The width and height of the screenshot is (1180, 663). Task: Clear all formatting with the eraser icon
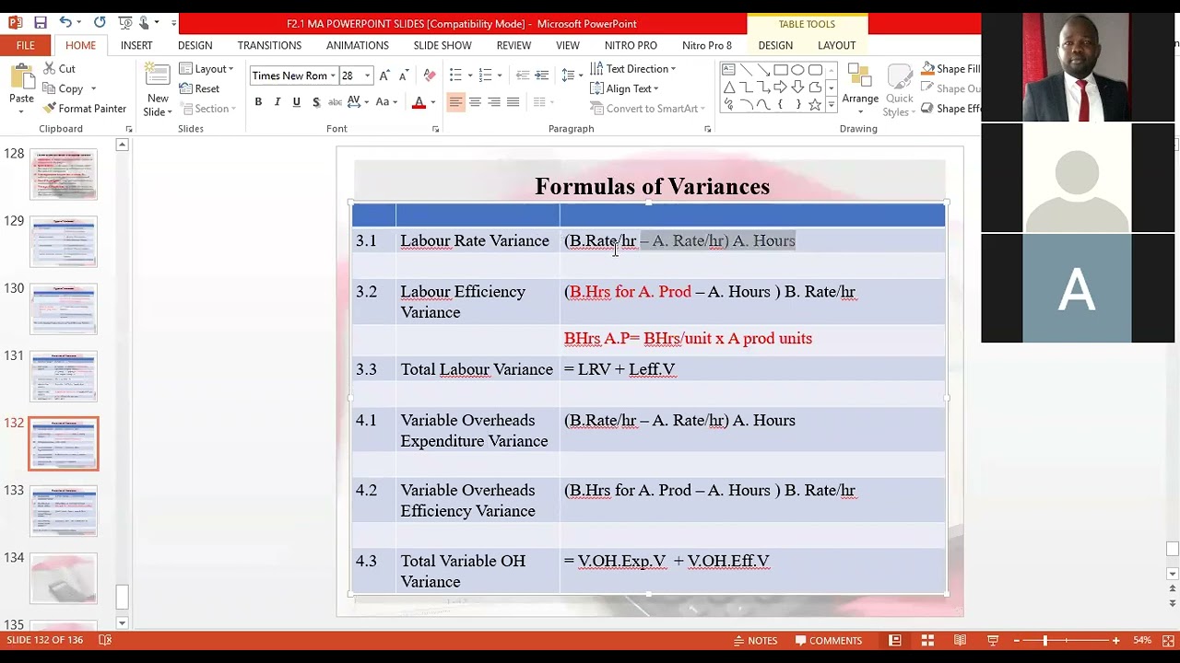429,76
